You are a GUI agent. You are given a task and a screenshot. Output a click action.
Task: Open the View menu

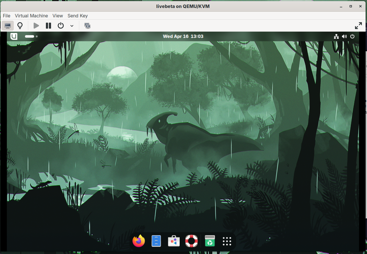[x=58, y=16]
